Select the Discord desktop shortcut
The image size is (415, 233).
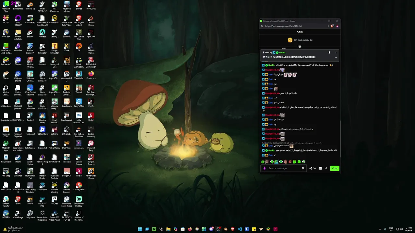click(x=18, y=61)
